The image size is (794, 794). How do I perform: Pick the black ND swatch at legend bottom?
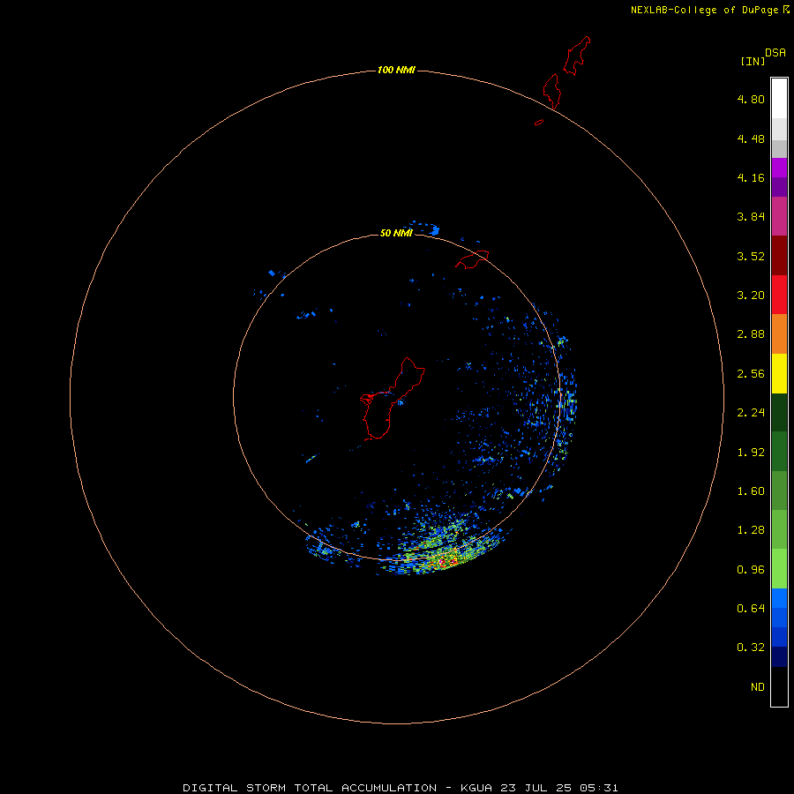(x=779, y=686)
